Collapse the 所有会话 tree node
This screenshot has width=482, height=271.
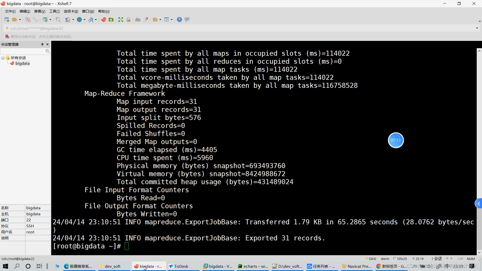(x=3, y=58)
